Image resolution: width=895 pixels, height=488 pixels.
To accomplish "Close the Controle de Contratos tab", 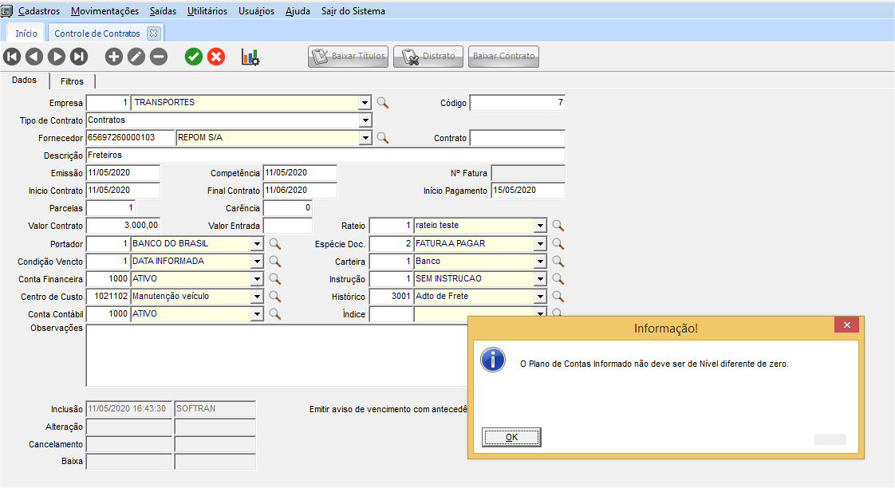I will pos(154,33).
